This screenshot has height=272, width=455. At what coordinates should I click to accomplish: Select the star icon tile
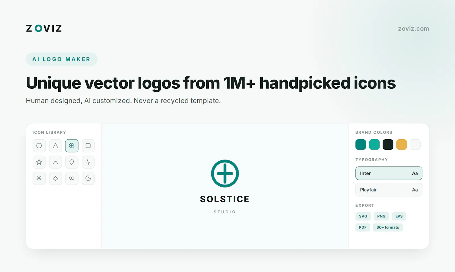tap(39, 162)
